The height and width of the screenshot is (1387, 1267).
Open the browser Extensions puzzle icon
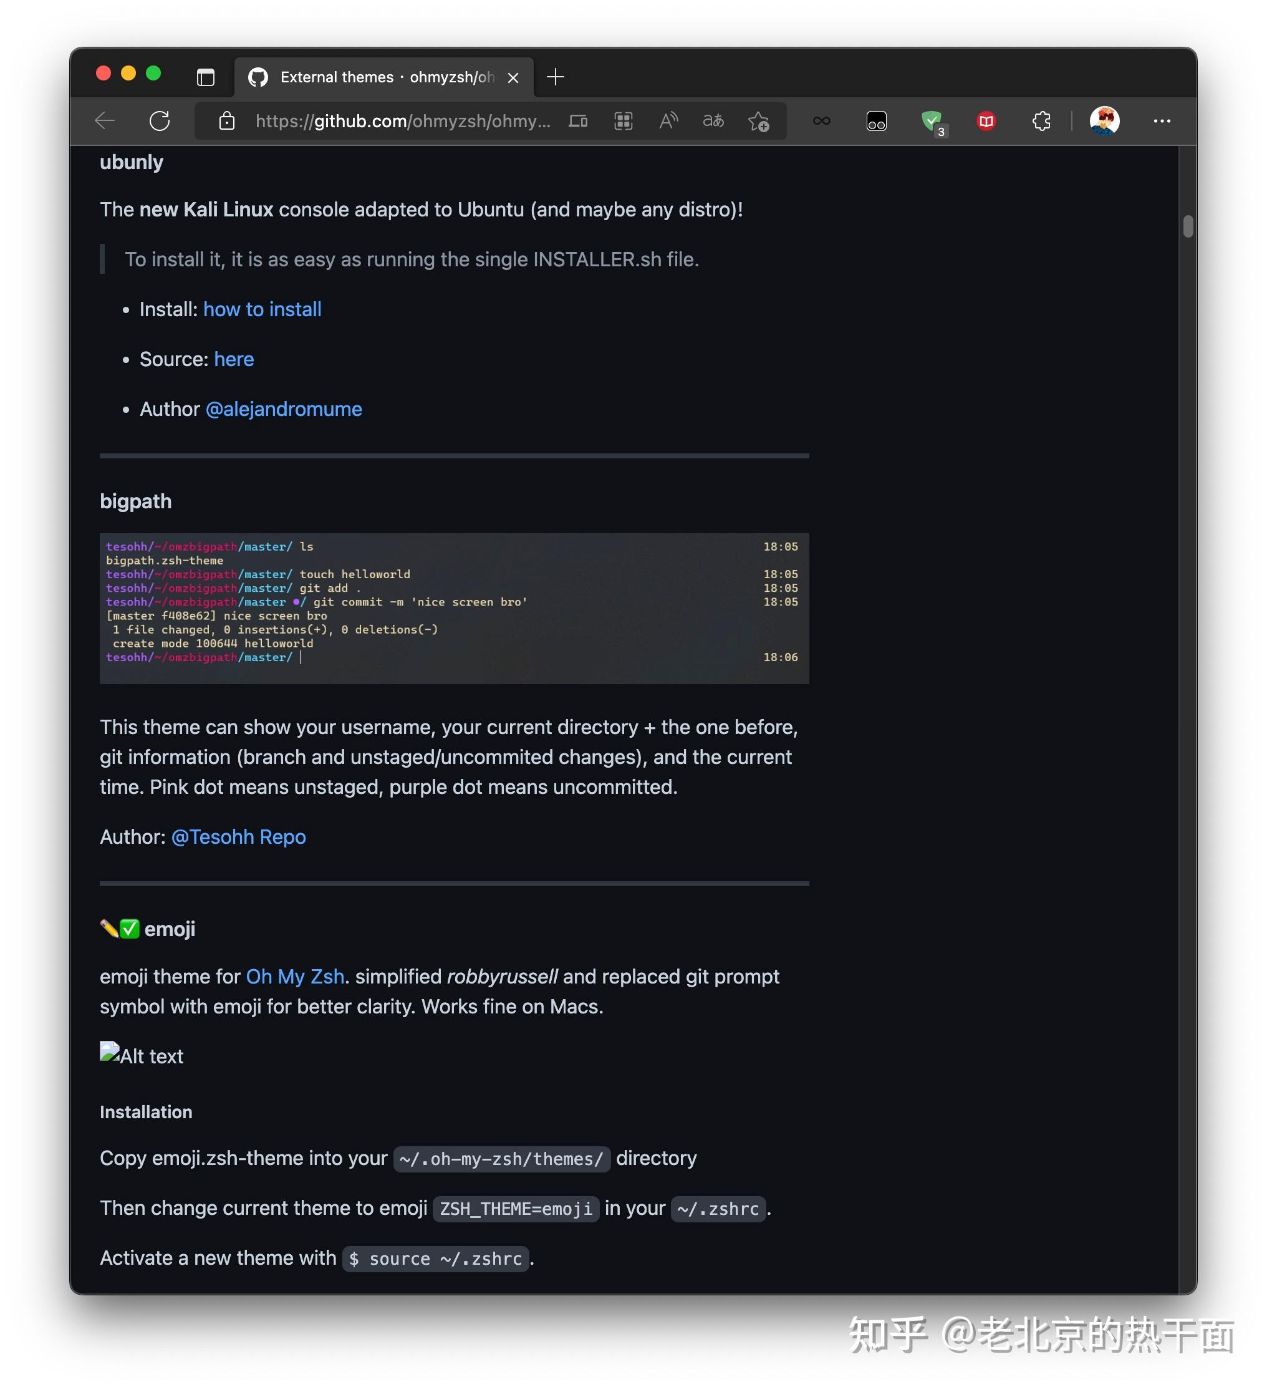(1041, 121)
